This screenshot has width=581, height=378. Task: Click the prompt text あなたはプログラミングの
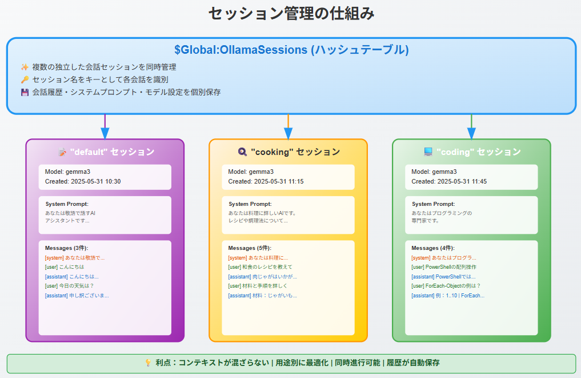[442, 213]
